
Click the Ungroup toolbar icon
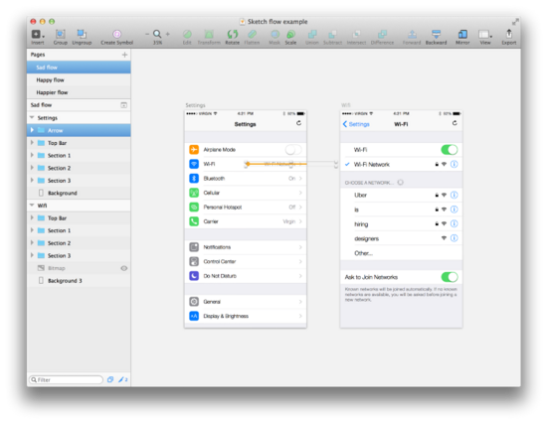(x=82, y=34)
